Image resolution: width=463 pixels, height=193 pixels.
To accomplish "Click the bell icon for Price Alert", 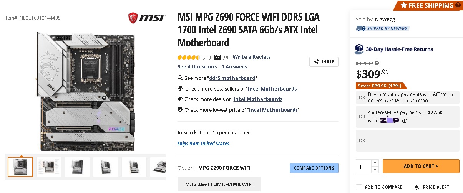I will tap(417, 187).
